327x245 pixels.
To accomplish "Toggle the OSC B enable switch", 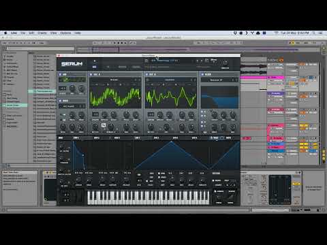I will pyautogui.click(x=147, y=74).
